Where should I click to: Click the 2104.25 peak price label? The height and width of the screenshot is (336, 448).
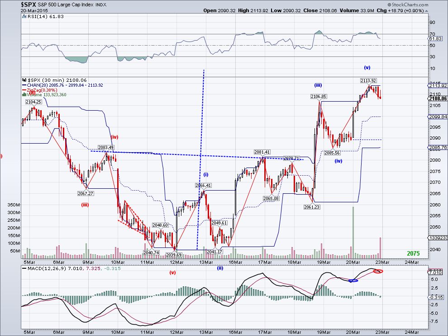(x=33, y=102)
